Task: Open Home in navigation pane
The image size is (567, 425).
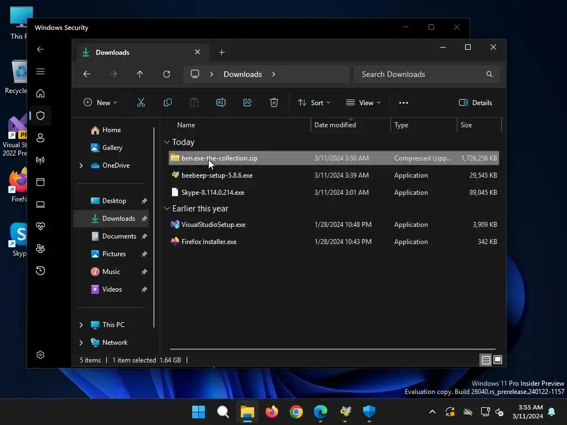Action: tap(111, 130)
